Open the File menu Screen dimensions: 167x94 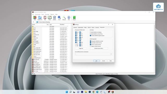[x=33, y=14]
